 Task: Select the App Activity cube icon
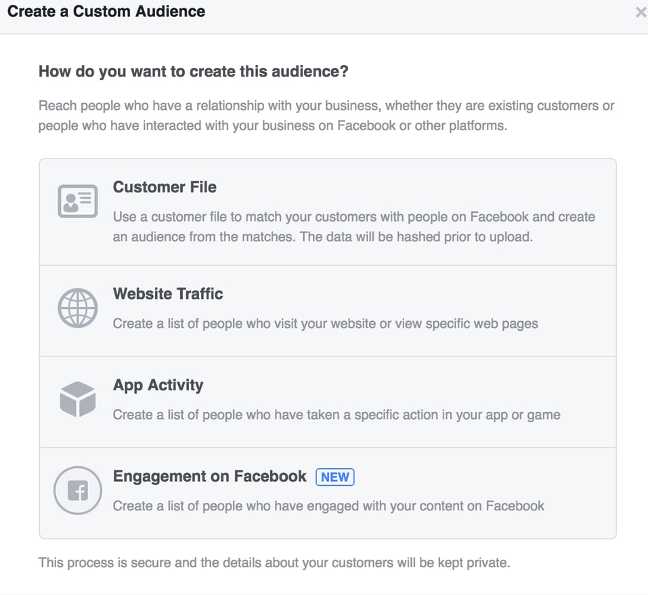point(78,399)
